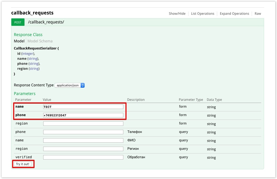277x179 pixels.
Task: Focus the form name field containing ТЕСТ
Action: point(83,107)
